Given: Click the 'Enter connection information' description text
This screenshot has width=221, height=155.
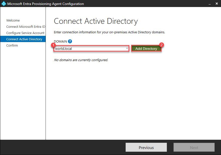Looking at the screenshot, I should click(x=109, y=32).
